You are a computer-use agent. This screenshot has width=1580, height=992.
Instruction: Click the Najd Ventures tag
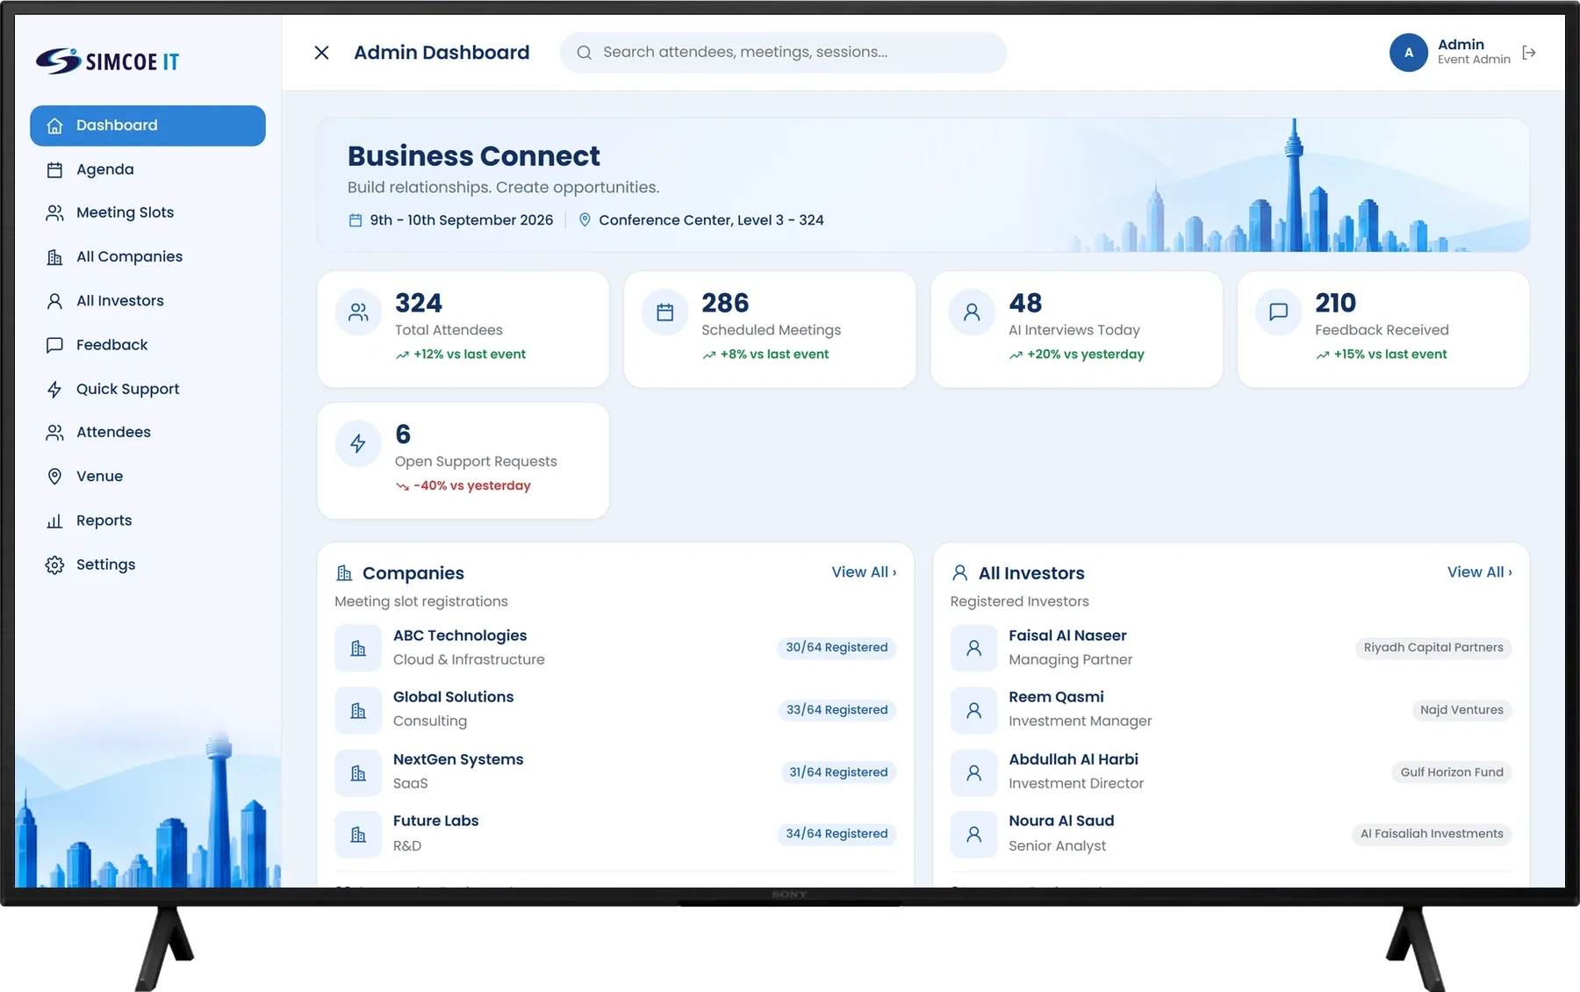tap(1461, 710)
